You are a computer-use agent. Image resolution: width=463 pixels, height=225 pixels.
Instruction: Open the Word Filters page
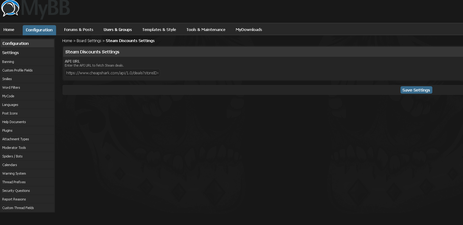11,87
